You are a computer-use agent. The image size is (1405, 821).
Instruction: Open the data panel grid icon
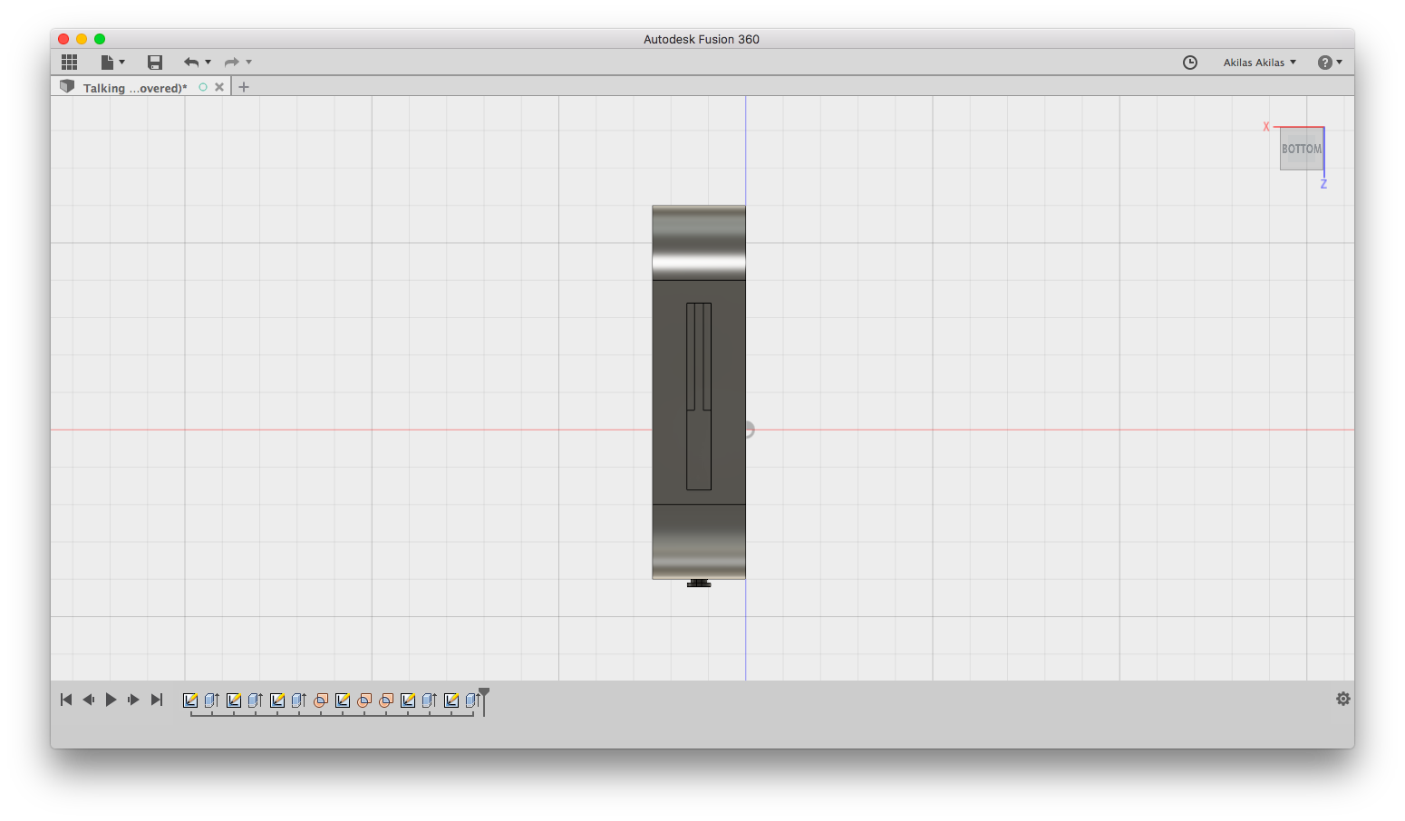coord(70,62)
